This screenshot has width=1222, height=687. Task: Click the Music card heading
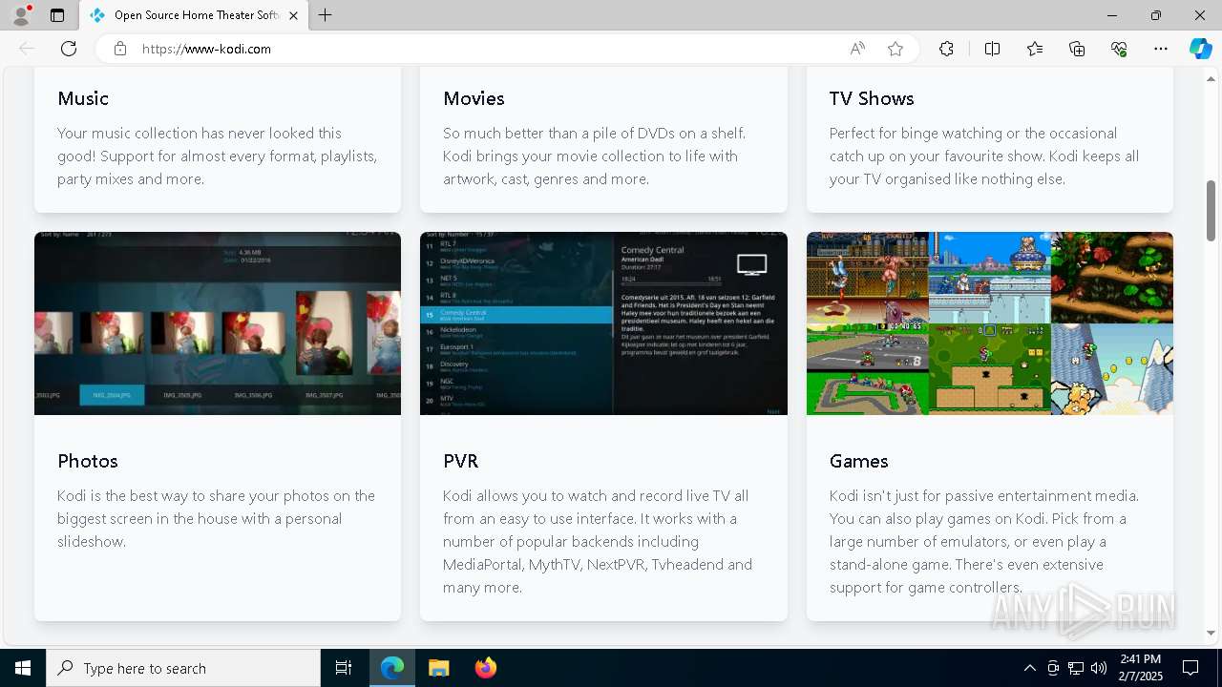click(x=83, y=98)
